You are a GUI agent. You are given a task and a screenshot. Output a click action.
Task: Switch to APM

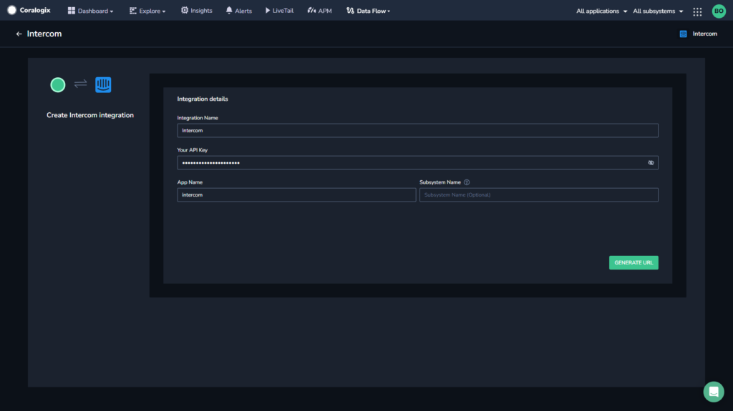pyautogui.click(x=320, y=11)
